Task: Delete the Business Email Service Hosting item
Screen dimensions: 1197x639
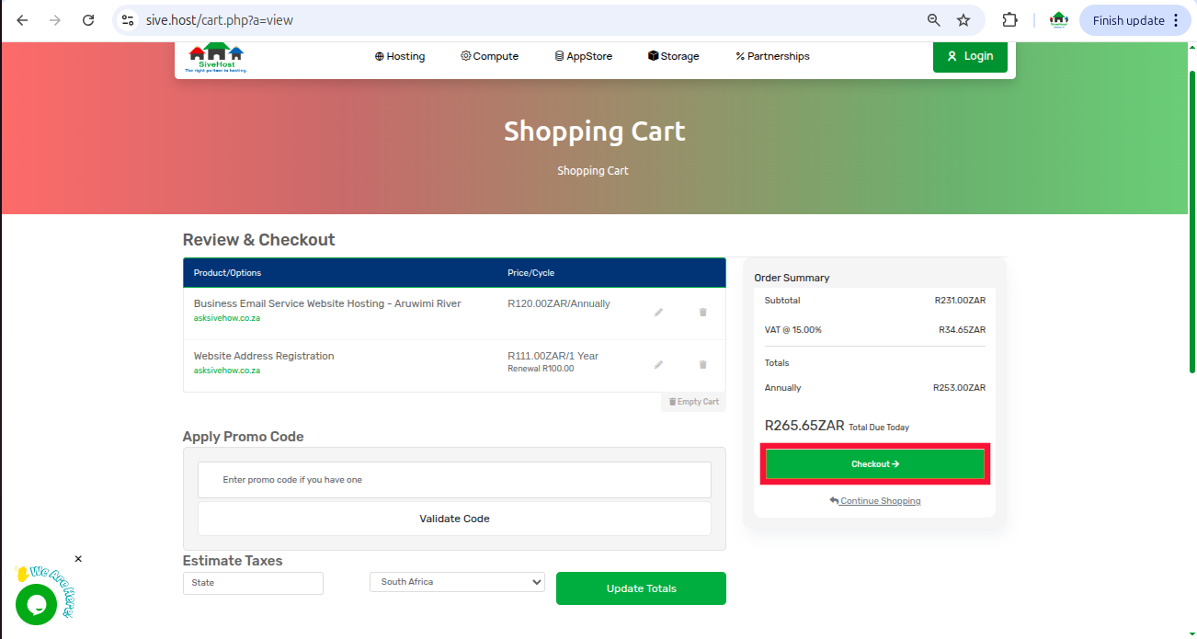Action: [703, 313]
